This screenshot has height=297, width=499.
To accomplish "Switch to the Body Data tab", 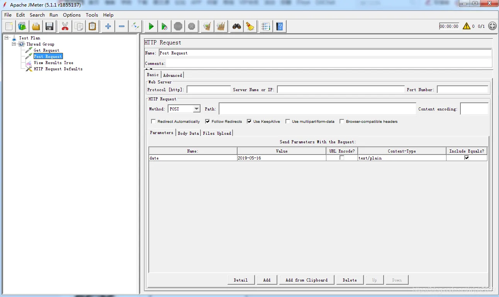I will click(x=188, y=133).
